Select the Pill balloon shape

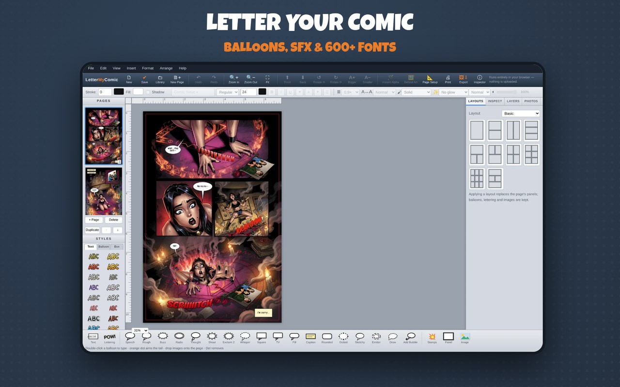tap(294, 338)
